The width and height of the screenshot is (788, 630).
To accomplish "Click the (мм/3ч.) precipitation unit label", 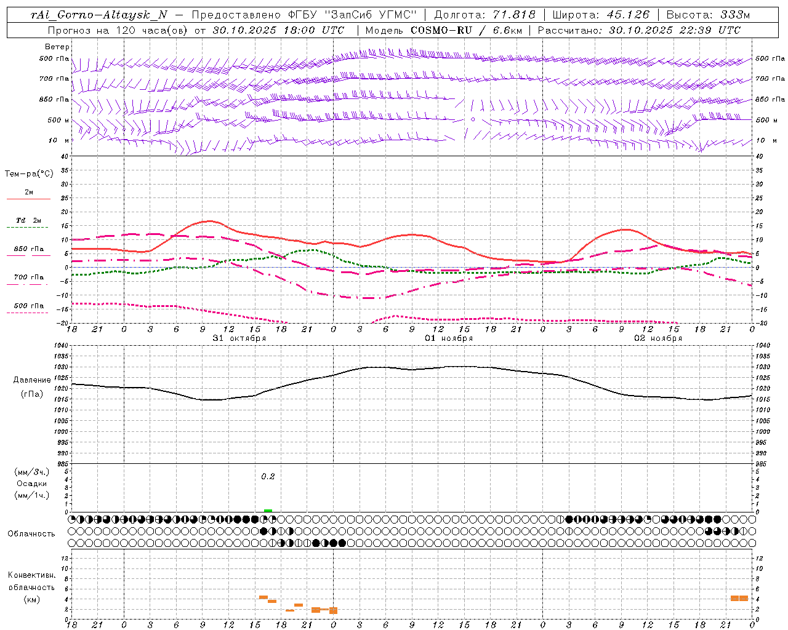I will tap(31, 472).
